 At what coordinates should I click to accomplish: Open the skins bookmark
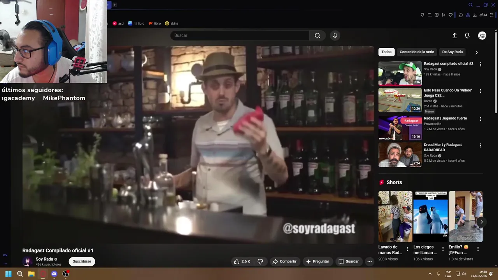[x=172, y=23]
